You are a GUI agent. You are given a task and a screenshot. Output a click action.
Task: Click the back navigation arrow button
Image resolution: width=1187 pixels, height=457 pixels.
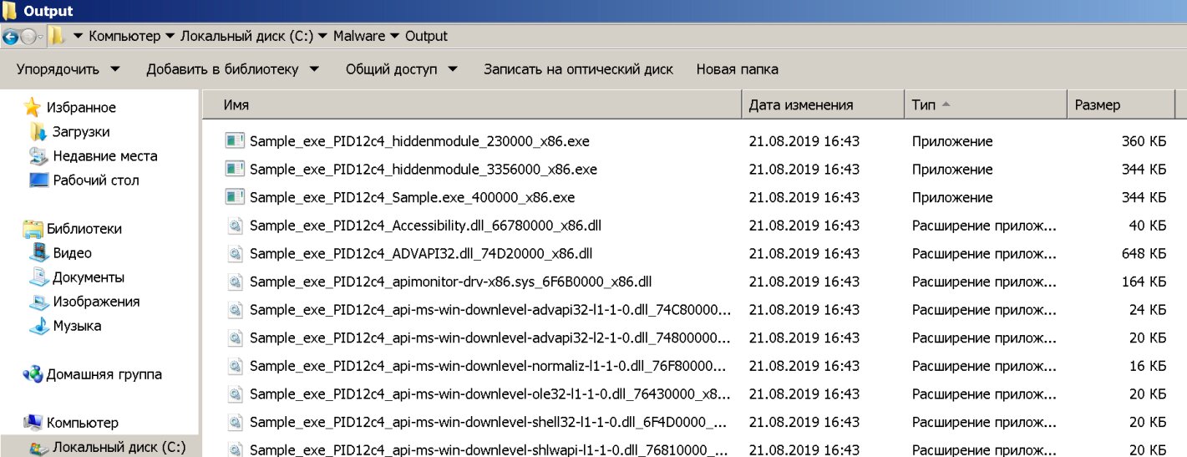11,37
